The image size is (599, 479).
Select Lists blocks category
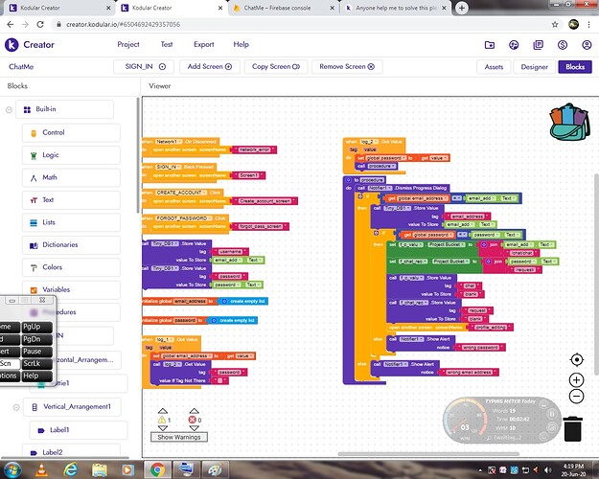[x=72, y=222]
